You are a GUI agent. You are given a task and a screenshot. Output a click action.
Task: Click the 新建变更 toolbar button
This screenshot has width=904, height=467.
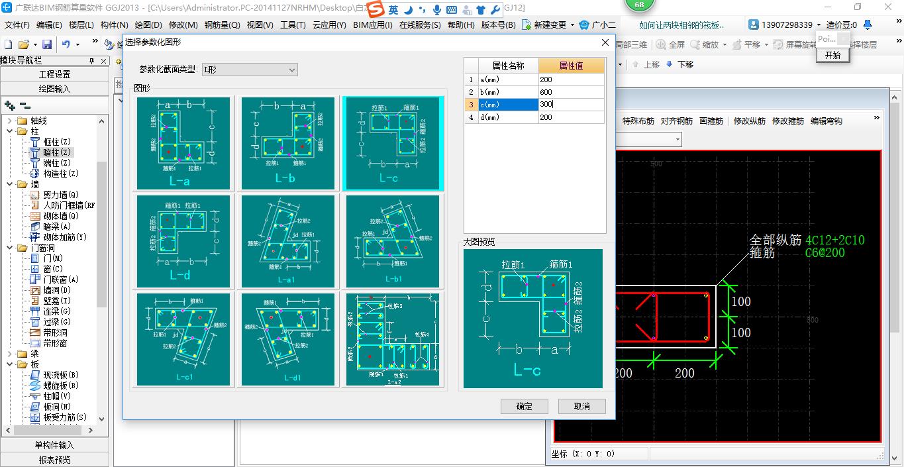(x=548, y=25)
